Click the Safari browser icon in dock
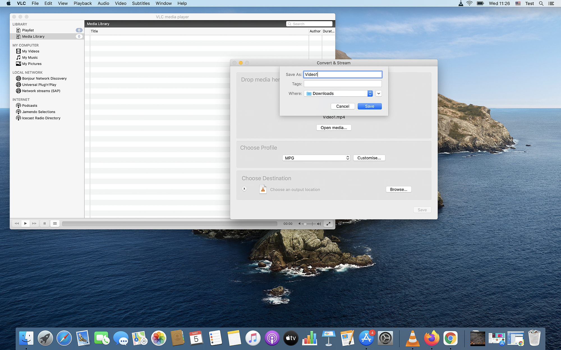This screenshot has width=561, height=350. (x=64, y=338)
